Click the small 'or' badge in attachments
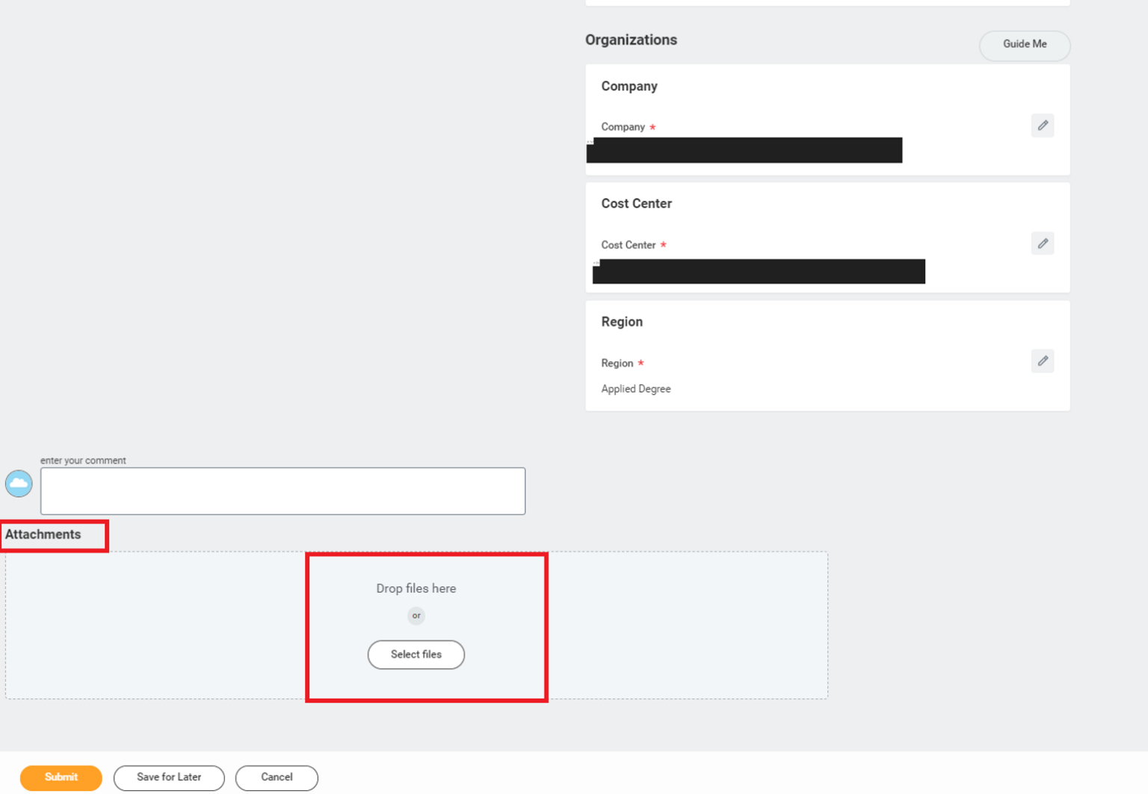 point(416,615)
